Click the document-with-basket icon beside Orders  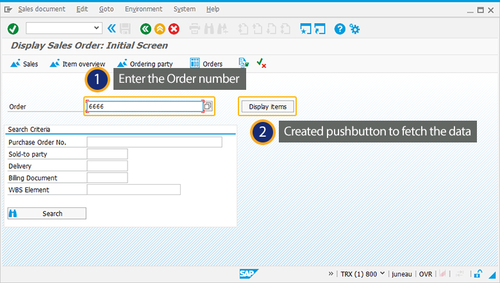[x=244, y=63]
